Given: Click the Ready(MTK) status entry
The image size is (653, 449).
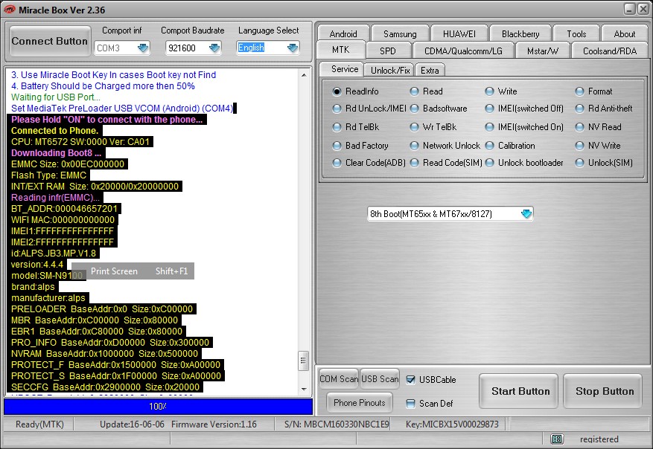Looking at the screenshot, I should 39,424.
